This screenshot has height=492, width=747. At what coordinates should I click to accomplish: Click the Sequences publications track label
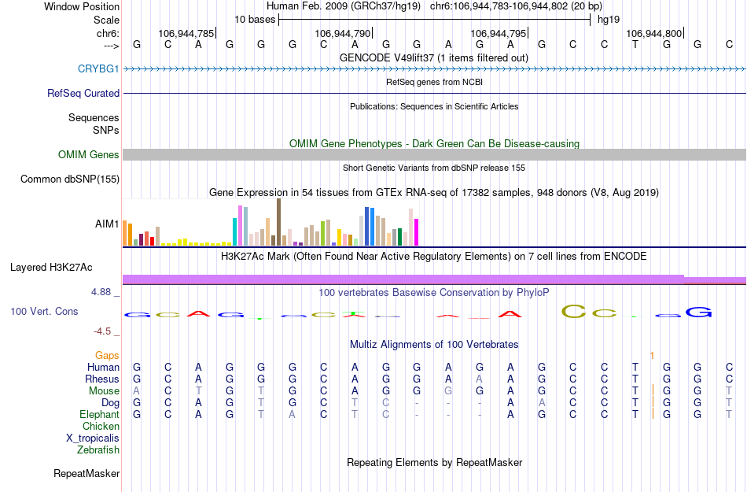click(94, 118)
